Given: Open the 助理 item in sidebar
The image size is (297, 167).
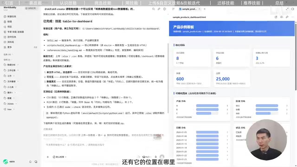Looking at the screenshot, I should [x=8, y=22].
